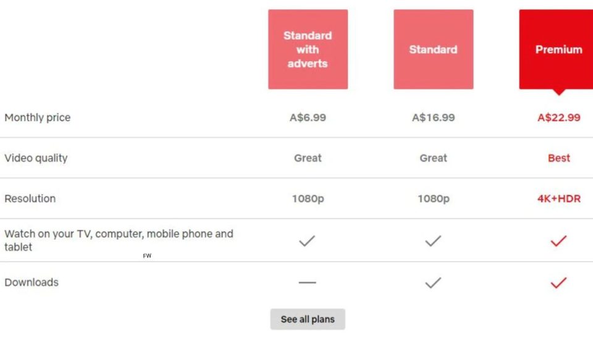The height and width of the screenshot is (346, 593).
Task: Click the A$16.99 monthly price
Action: pyautogui.click(x=433, y=117)
